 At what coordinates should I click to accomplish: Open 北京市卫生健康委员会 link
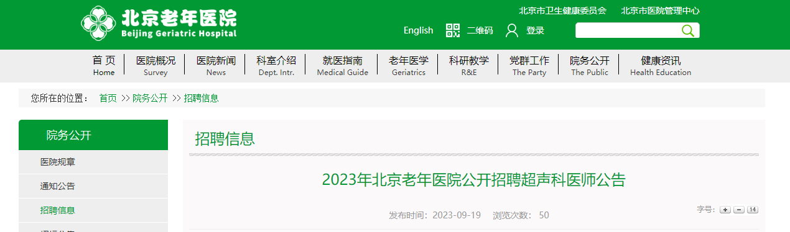(562, 11)
